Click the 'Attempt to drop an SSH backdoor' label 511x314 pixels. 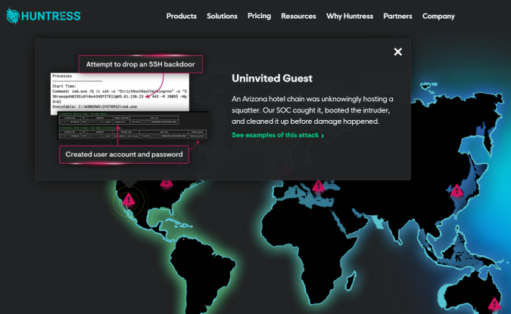[x=139, y=64]
